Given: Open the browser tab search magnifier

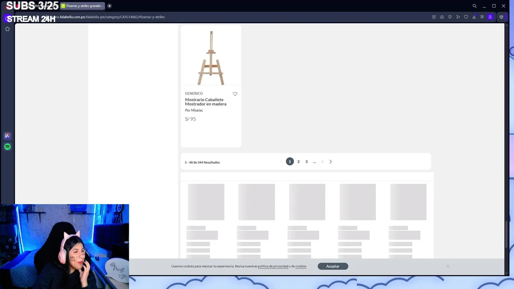Looking at the screenshot, I should point(474,6).
